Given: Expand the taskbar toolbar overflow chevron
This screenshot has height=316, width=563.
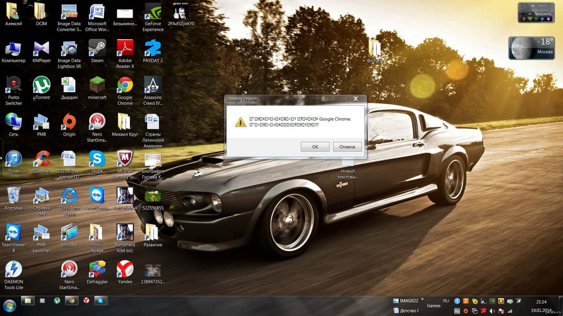Looking at the screenshot, I should click(x=422, y=299).
